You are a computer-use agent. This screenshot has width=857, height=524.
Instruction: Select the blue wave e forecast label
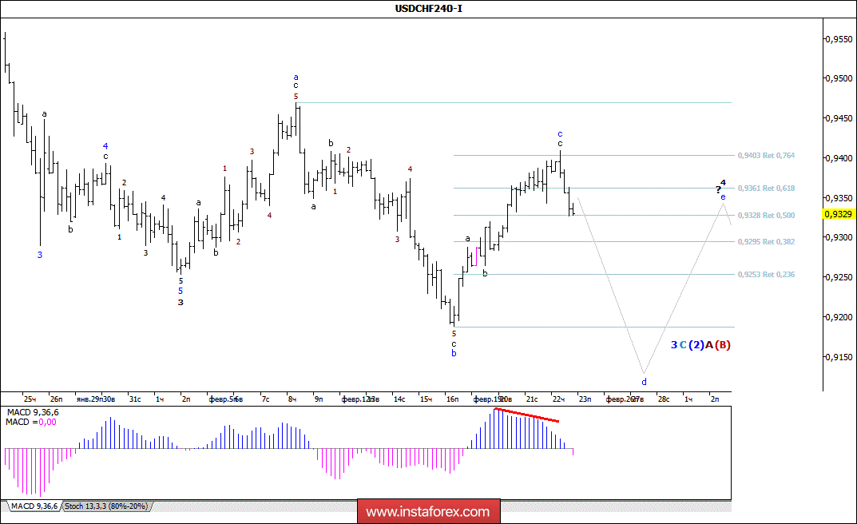[x=723, y=196]
